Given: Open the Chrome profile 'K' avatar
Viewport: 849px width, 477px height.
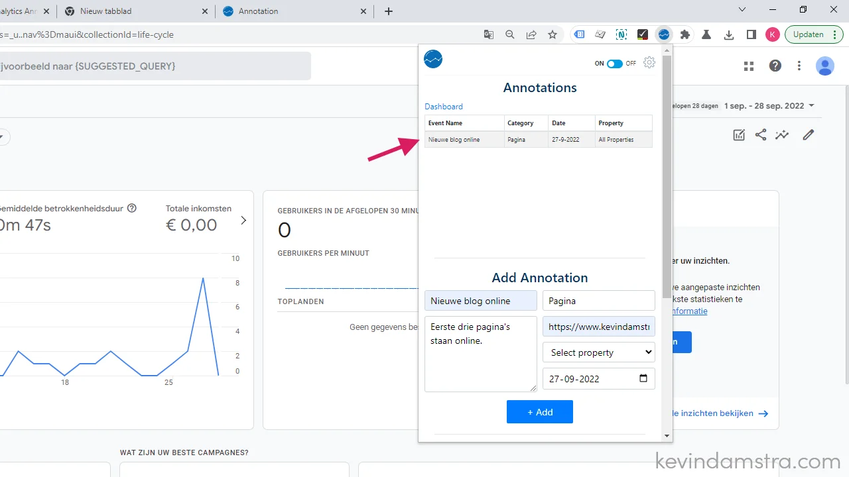Looking at the screenshot, I should coord(773,34).
